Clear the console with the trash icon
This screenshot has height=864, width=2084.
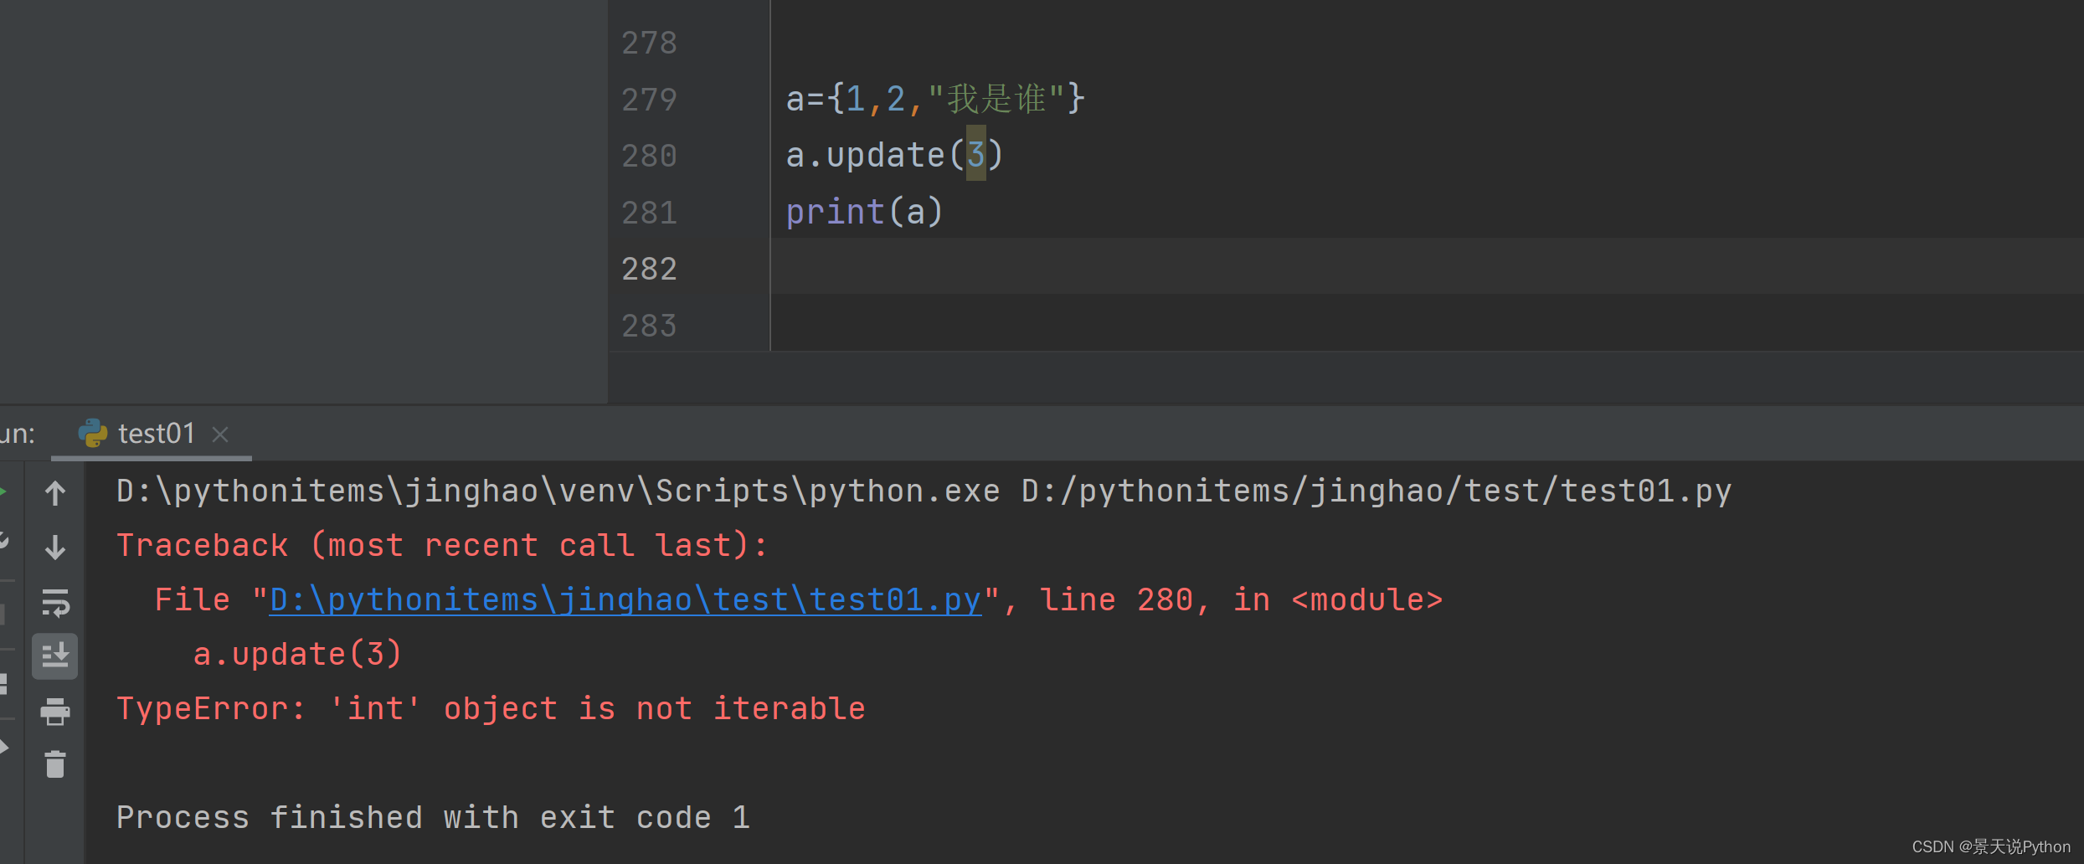(55, 764)
